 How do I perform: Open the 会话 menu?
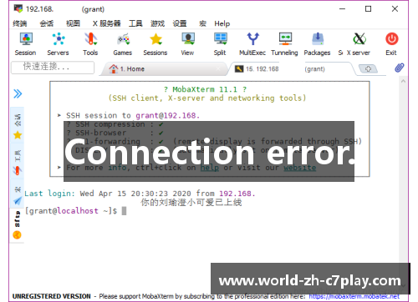pyautogui.click(x=46, y=23)
